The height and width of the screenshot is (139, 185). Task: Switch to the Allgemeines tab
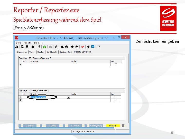tap(22, 52)
